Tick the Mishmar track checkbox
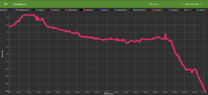The height and width of the screenshot is (95, 208). click(63, 10)
